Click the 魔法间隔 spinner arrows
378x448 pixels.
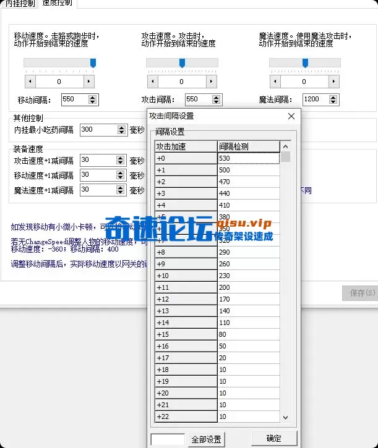tap(333, 99)
